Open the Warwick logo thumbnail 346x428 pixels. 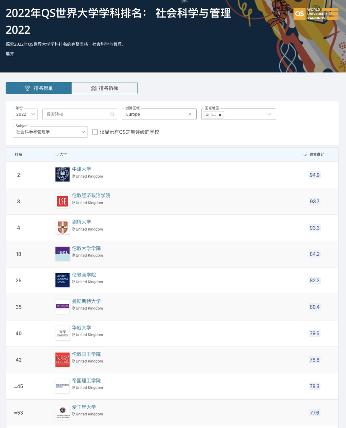click(62, 333)
